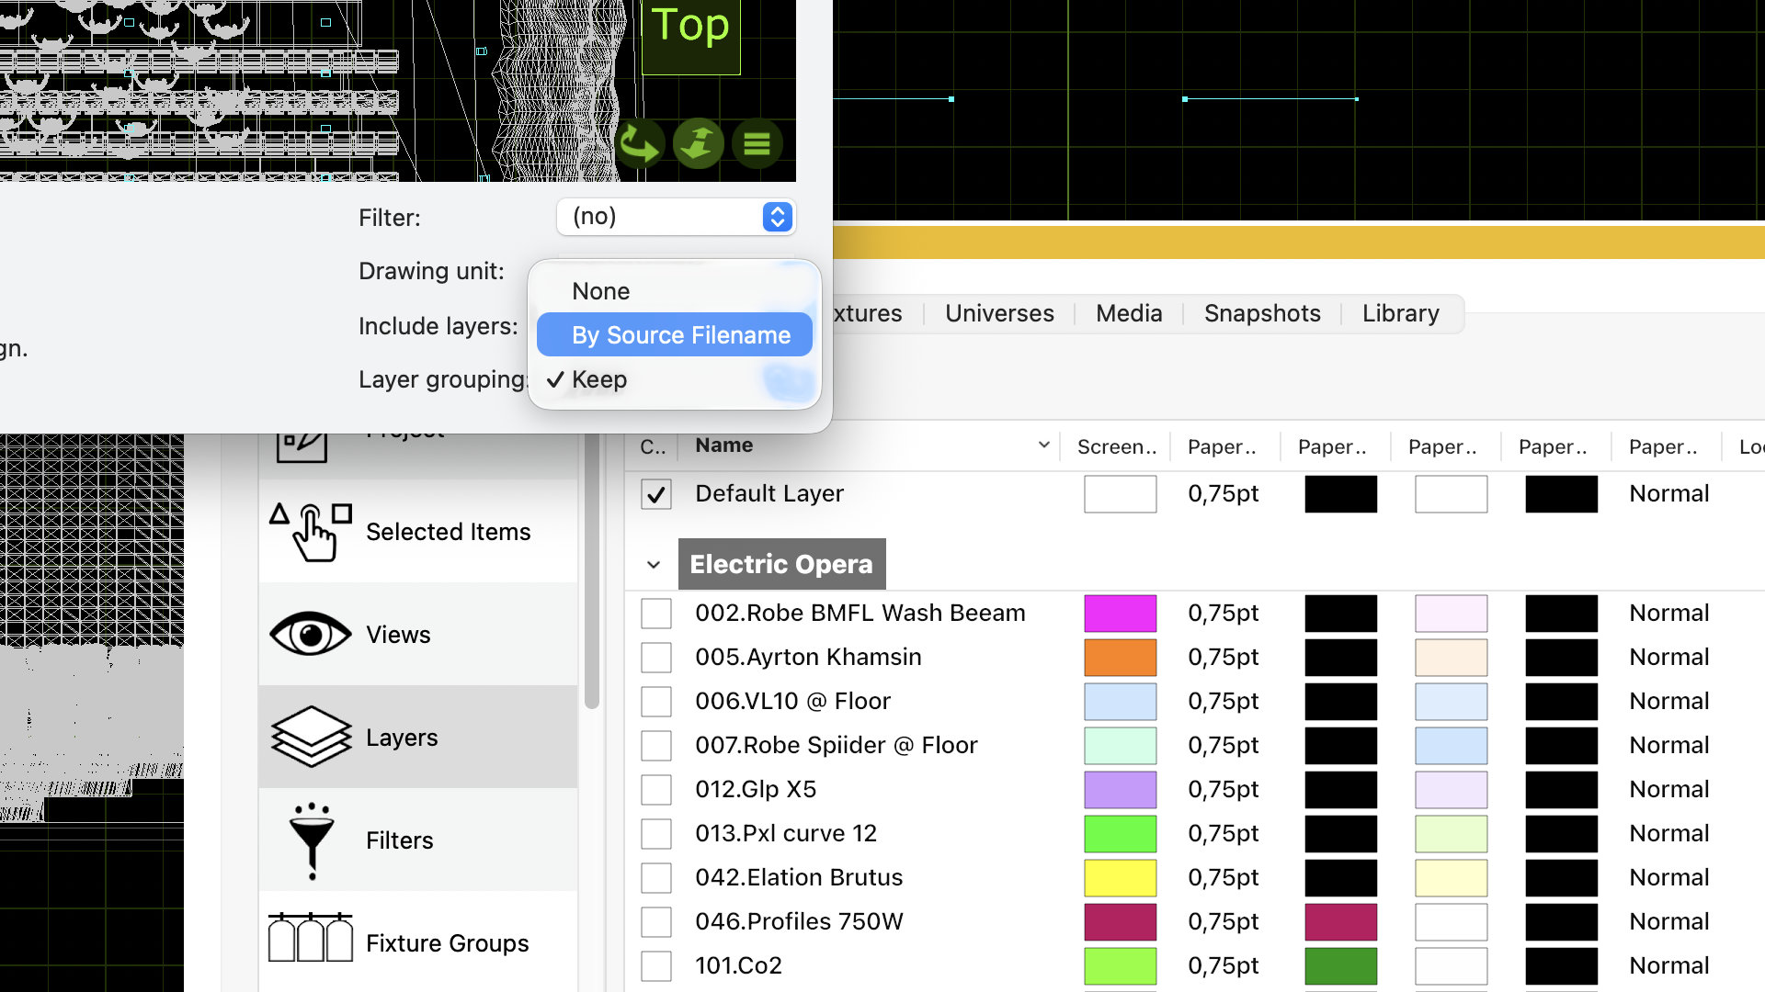Click the Views eye icon

[x=311, y=635]
